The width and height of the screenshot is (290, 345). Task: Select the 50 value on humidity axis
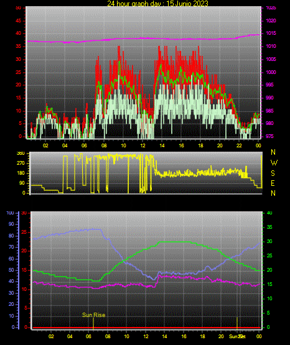click(11, 270)
